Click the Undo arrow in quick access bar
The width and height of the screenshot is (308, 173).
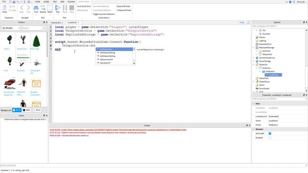pos(18,2)
